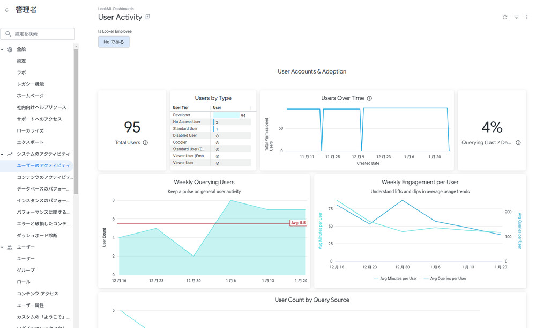The height and width of the screenshot is (328, 536).
Task: Open the LookML Dashboards breadcrumb link
Action: [x=116, y=9]
